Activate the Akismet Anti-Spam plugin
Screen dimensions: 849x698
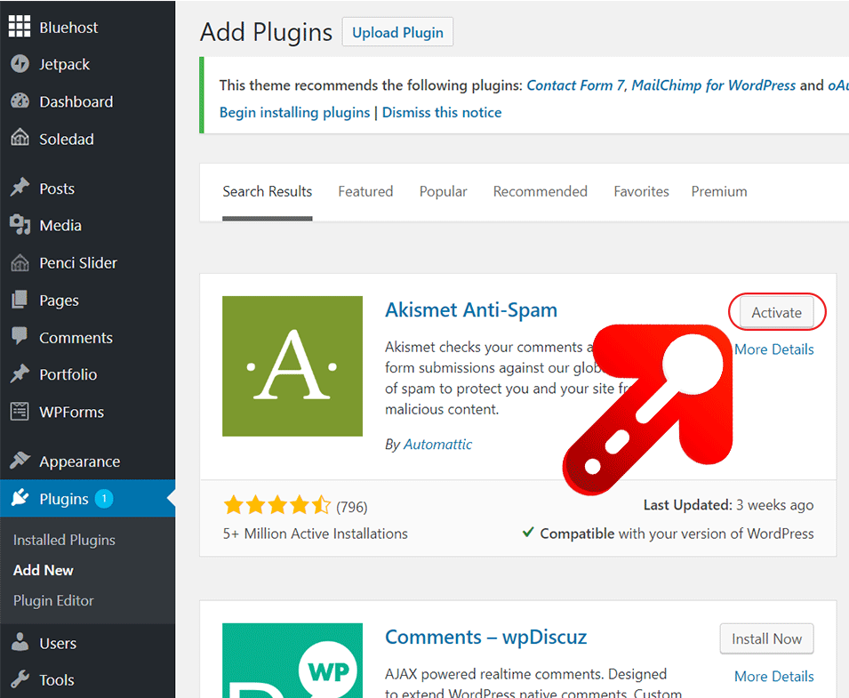(x=776, y=312)
